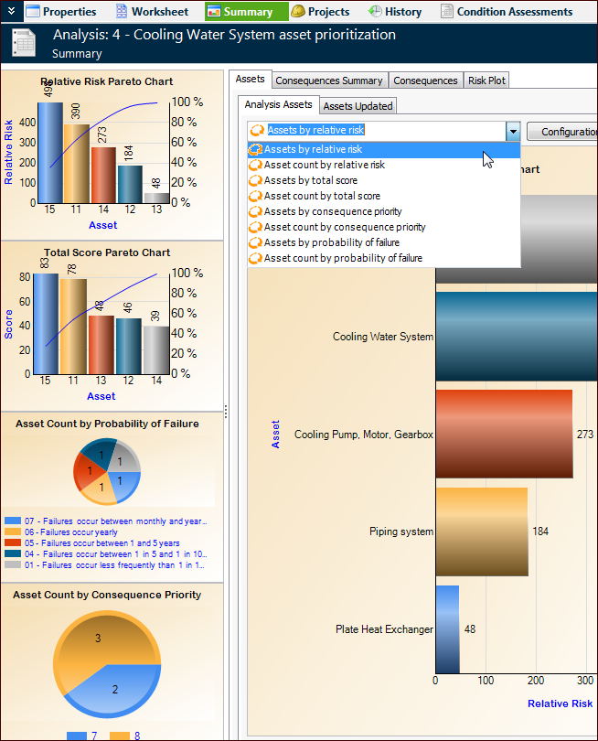Choose 'Assets by relative risk' option
The image size is (598, 741).
click(x=384, y=149)
